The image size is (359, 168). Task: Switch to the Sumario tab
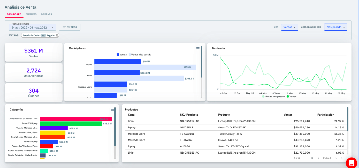pyautogui.click(x=31, y=14)
